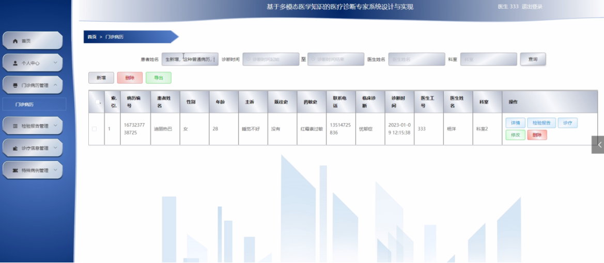Select the 门诊病历 submenu item
This screenshot has height=263, width=604.
34,104
